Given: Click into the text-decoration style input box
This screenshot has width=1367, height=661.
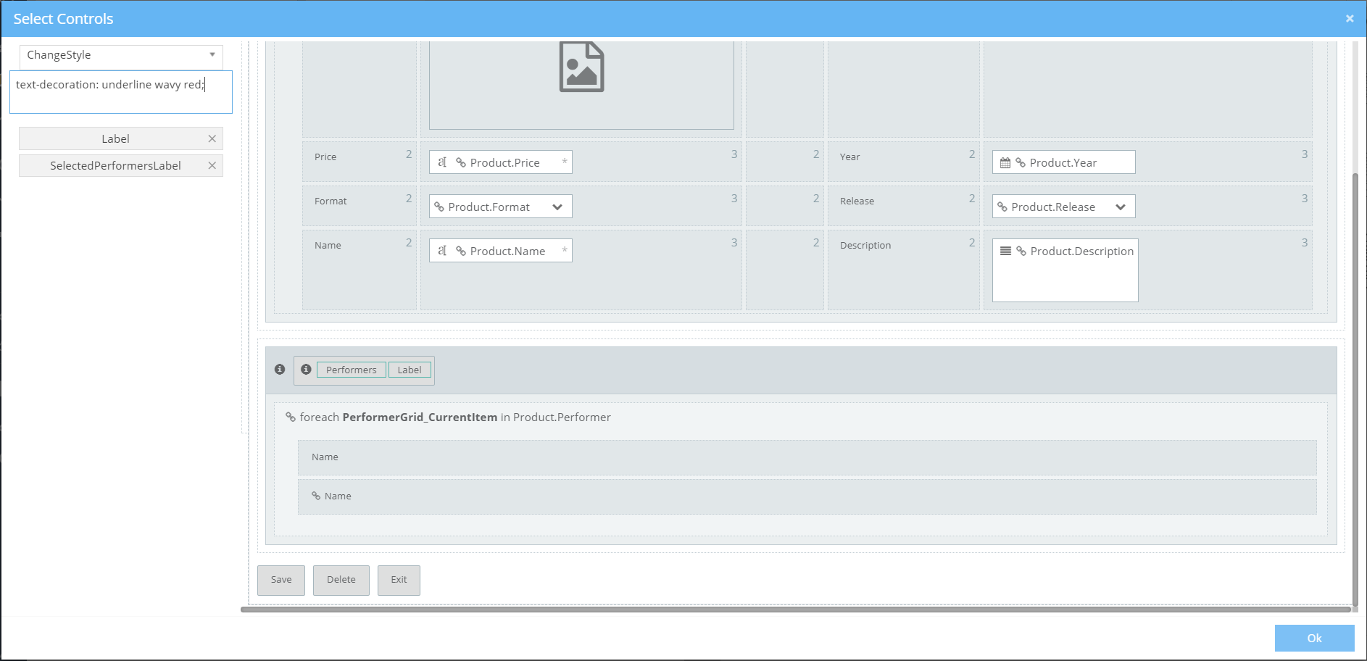Looking at the screenshot, I should 121,92.
